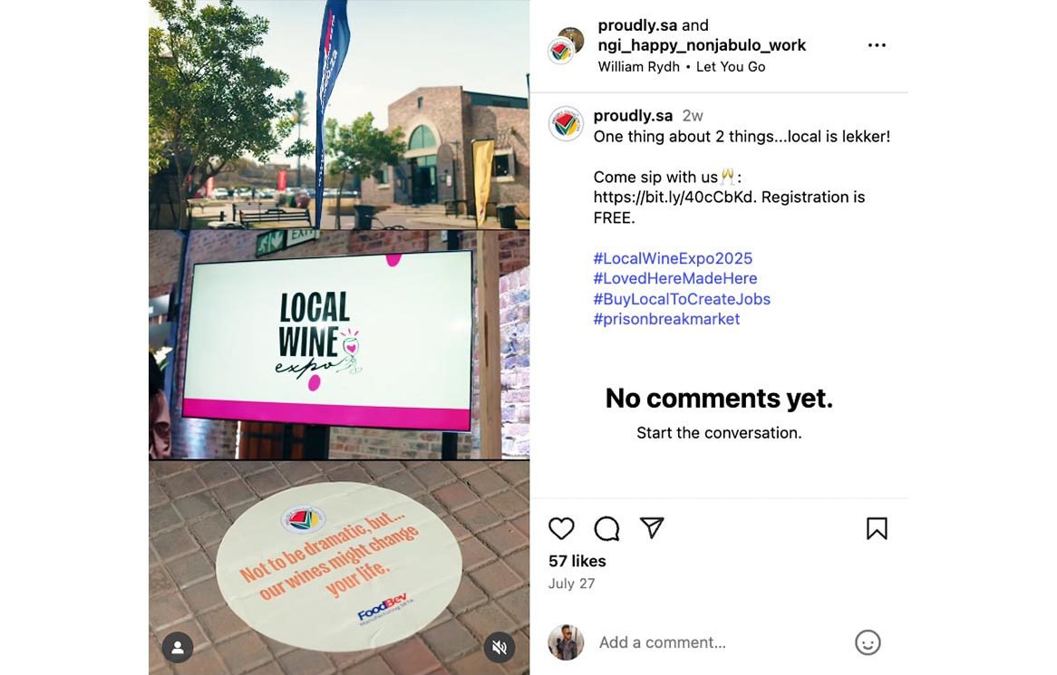The width and height of the screenshot is (1057, 675).
Task: Show tagged people on the video
Action: click(x=178, y=648)
